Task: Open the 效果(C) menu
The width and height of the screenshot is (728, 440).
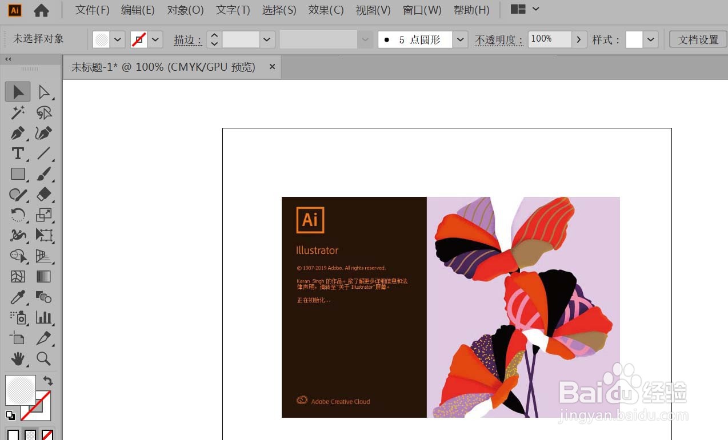Action: point(326,10)
